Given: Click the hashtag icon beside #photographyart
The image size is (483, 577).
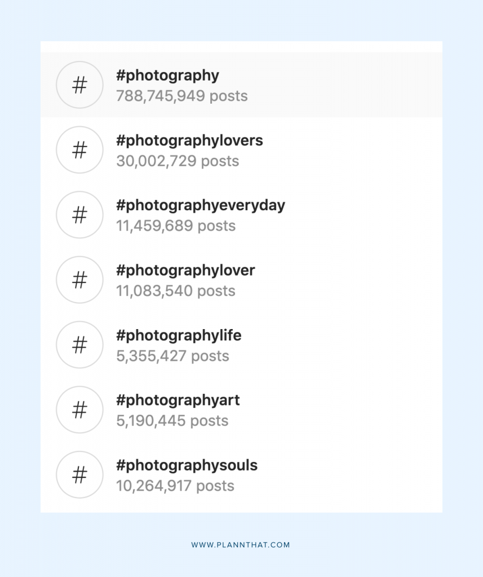Looking at the screenshot, I should point(79,410).
